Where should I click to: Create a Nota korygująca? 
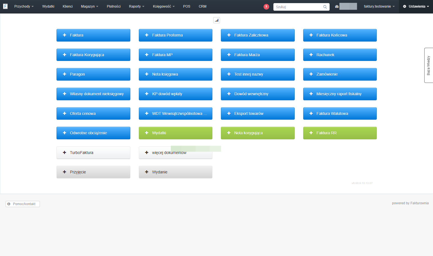click(x=258, y=133)
